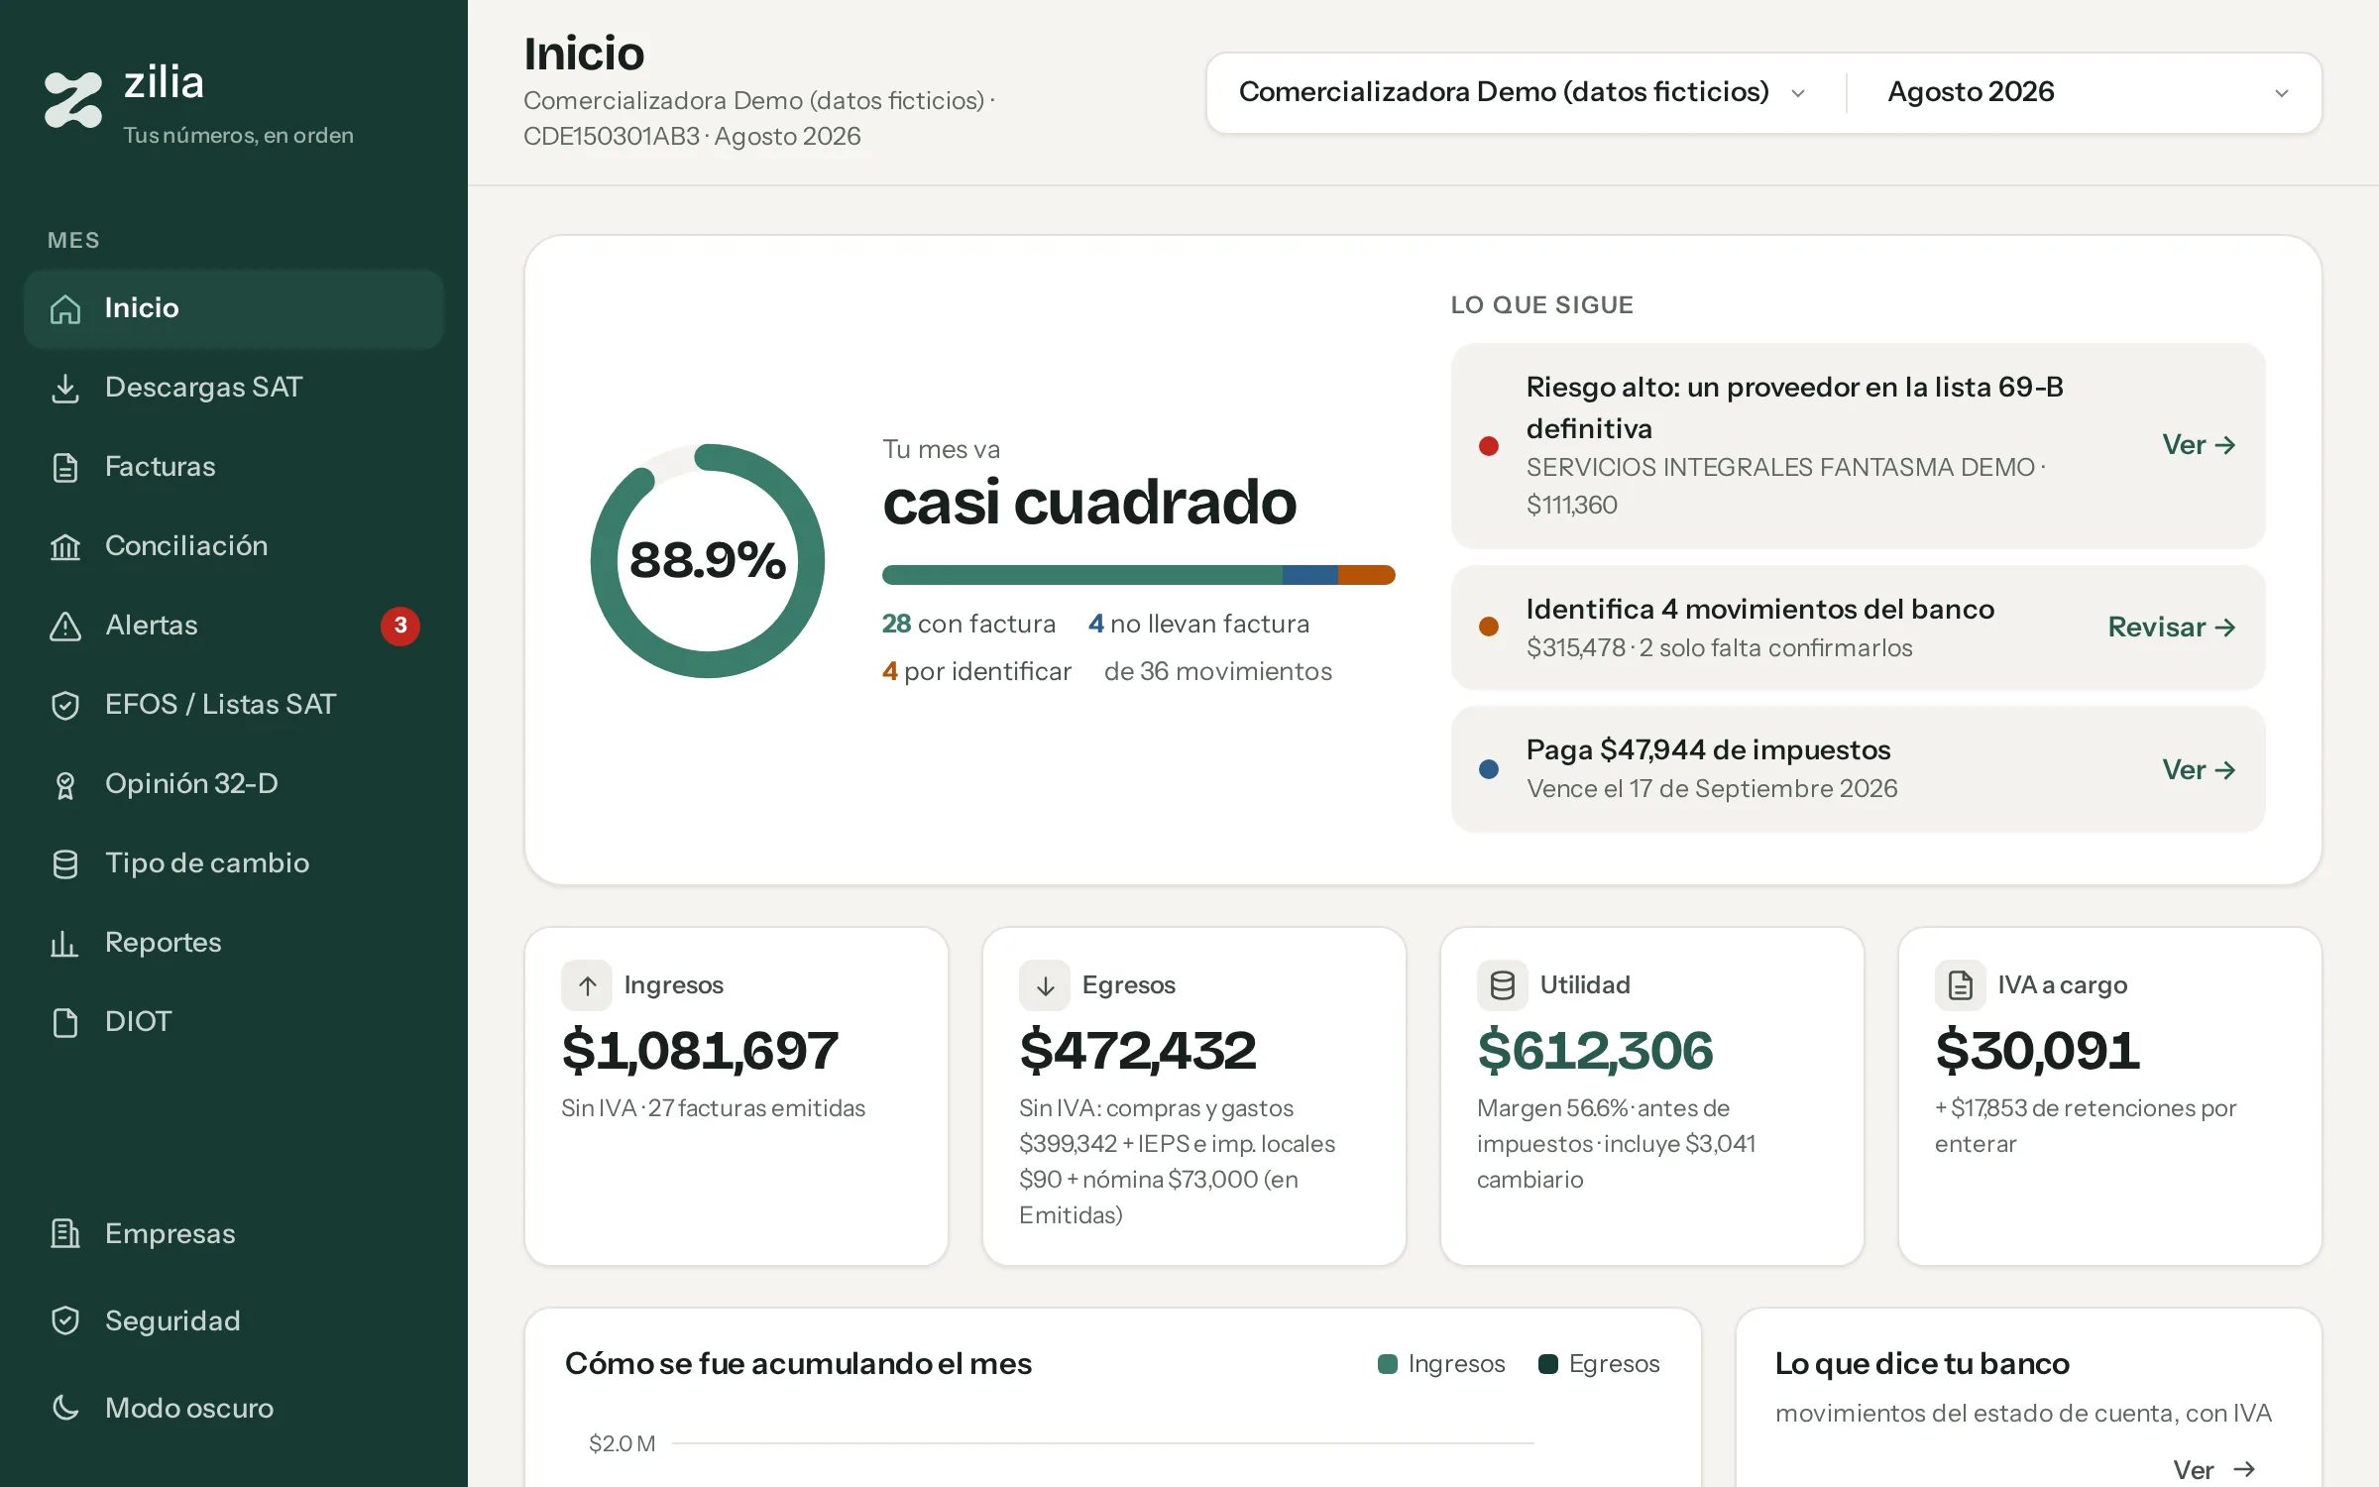Click the Inicio home icon in sidebar
The height and width of the screenshot is (1487, 2379).
click(x=65, y=309)
